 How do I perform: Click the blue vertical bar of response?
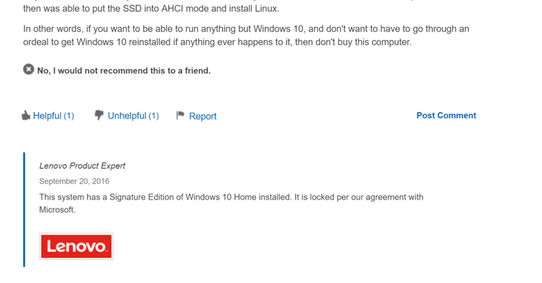click(x=24, y=210)
